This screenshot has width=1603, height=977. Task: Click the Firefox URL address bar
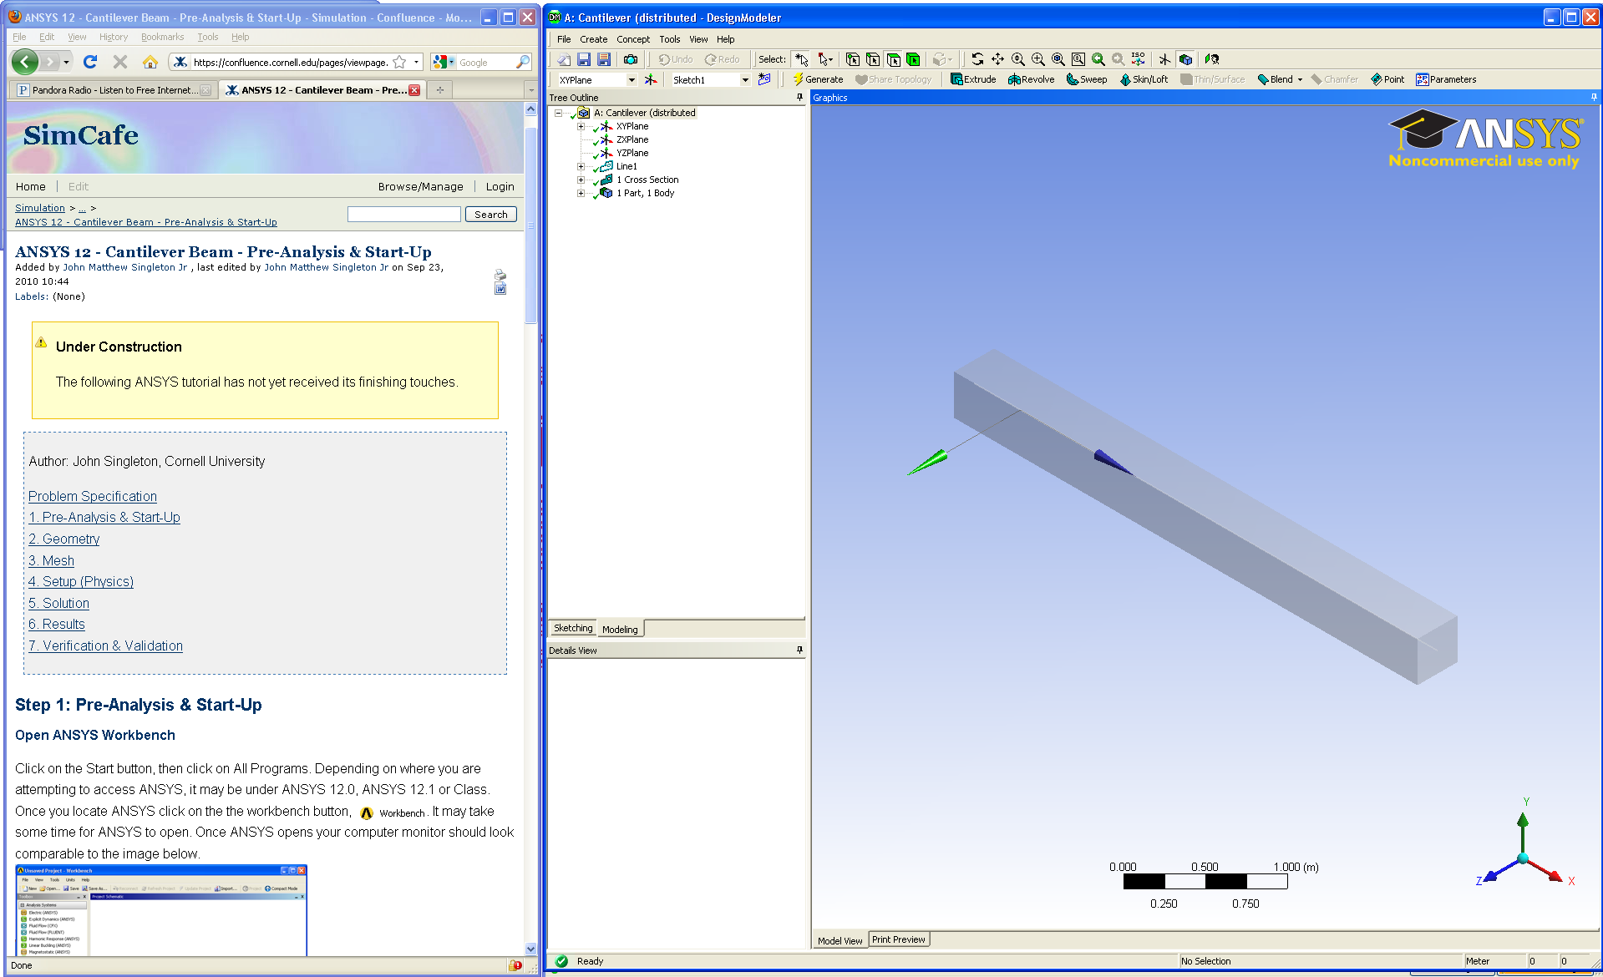pos(289,62)
